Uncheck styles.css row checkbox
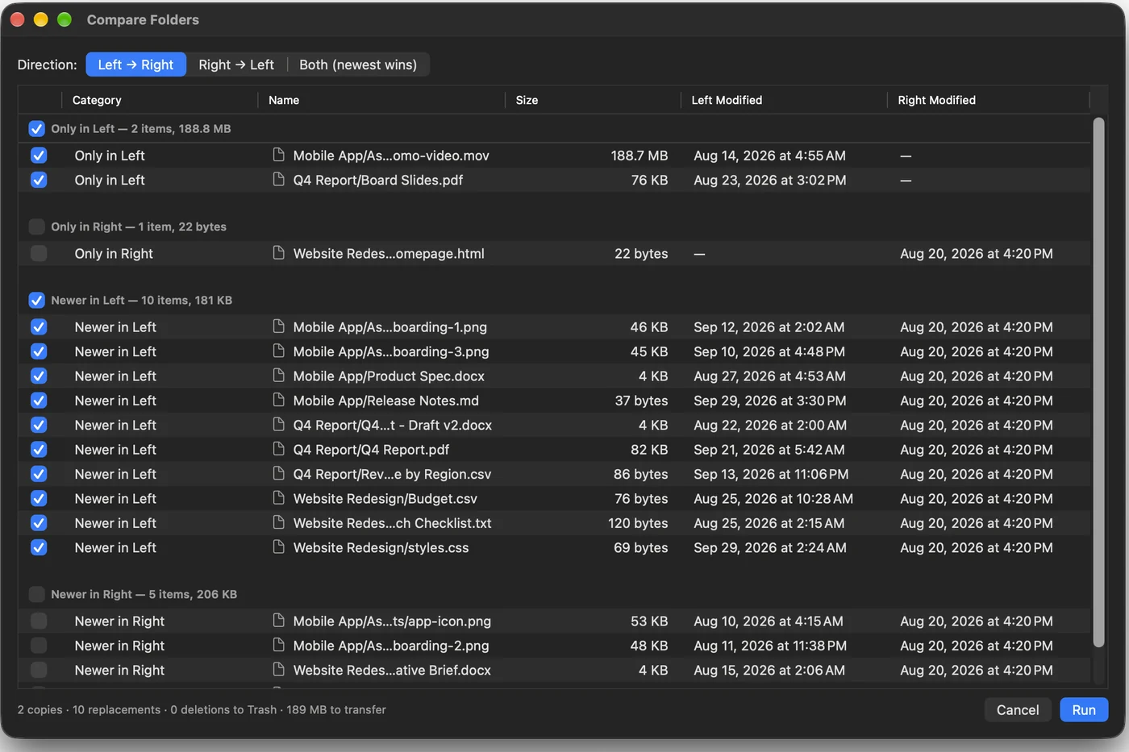 [39, 548]
